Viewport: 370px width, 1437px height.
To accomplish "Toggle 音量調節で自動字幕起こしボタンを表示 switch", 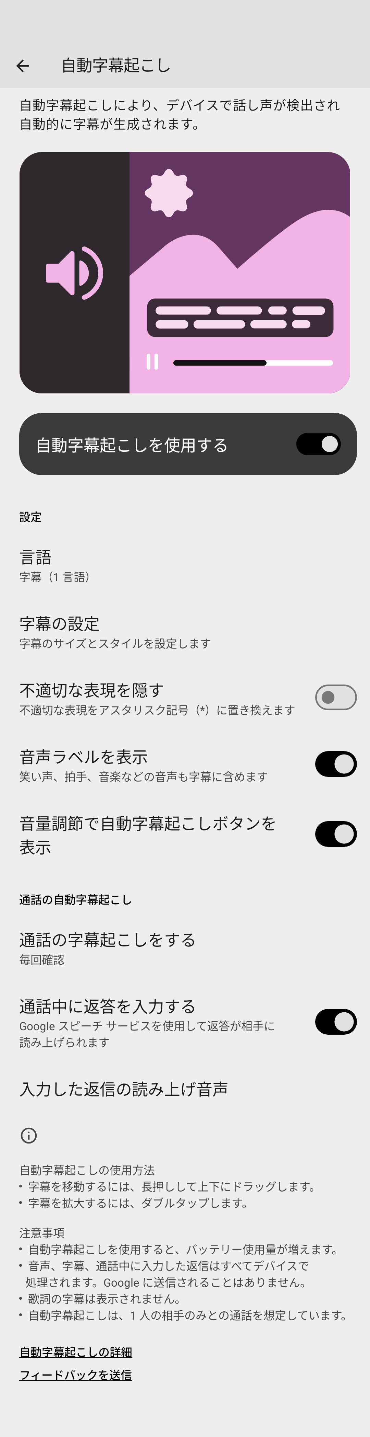I will (335, 834).
